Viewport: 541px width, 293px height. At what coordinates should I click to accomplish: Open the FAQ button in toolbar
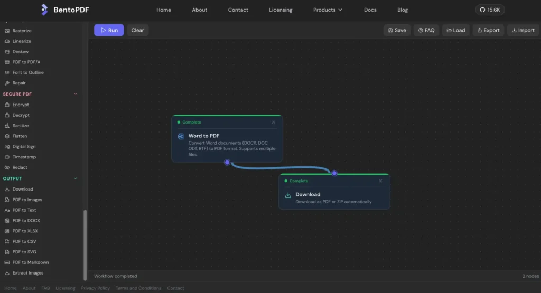click(x=426, y=30)
